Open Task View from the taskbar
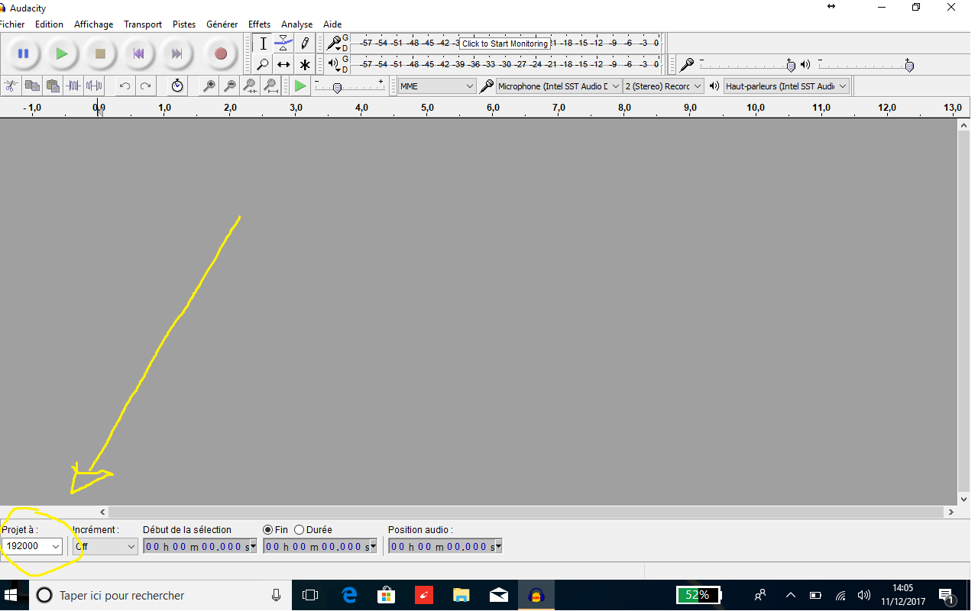Viewport: 978px width, 611px height. point(310,595)
